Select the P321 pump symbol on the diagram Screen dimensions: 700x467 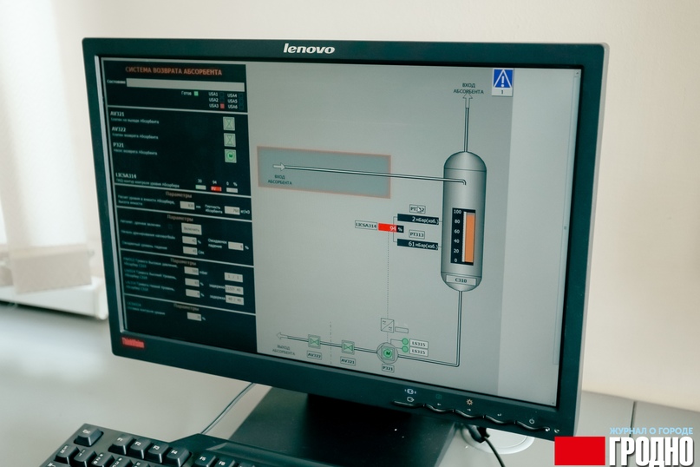tap(388, 353)
